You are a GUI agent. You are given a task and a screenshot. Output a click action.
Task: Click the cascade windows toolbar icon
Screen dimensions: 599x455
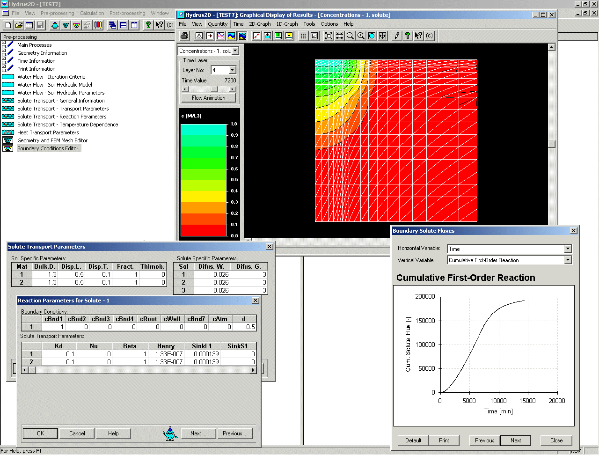point(112,25)
